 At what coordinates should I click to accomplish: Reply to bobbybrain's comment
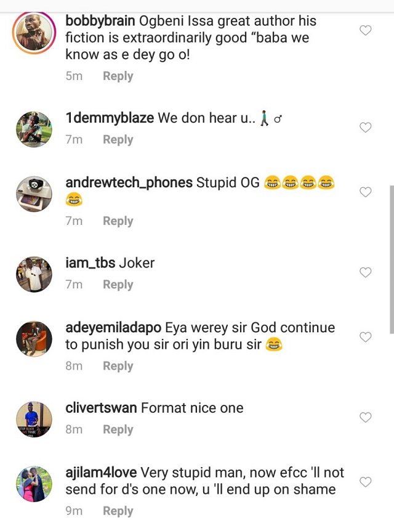[x=118, y=76]
